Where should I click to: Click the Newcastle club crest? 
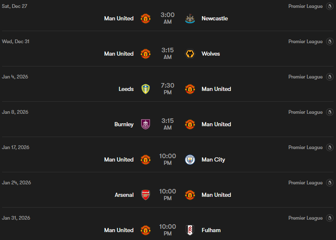pyautogui.click(x=190, y=19)
